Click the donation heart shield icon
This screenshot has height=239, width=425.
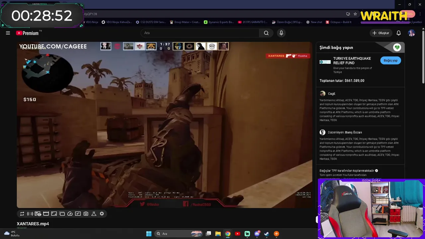(397, 47)
